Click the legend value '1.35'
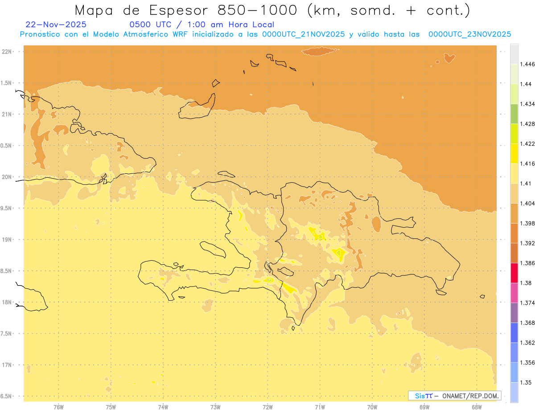Image resolution: width=535 pixels, height=413 pixels. [526, 382]
